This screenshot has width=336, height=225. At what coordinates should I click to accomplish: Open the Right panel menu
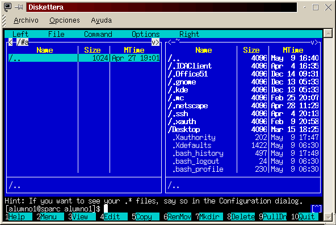[189, 34]
